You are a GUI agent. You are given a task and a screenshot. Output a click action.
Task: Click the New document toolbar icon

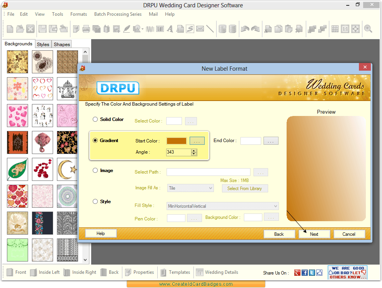pos(10,29)
